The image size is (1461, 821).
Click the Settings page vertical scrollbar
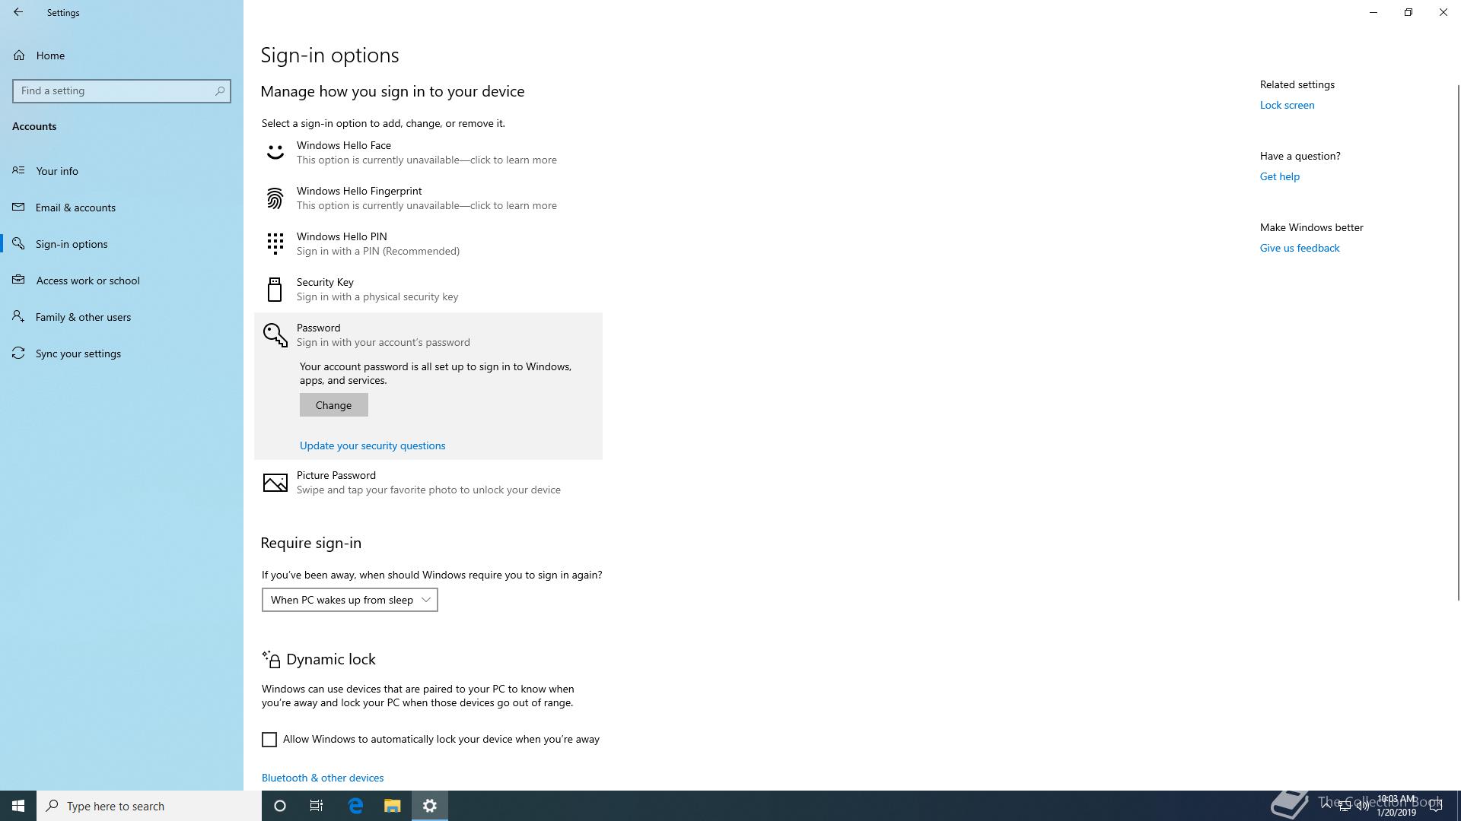point(1458,342)
